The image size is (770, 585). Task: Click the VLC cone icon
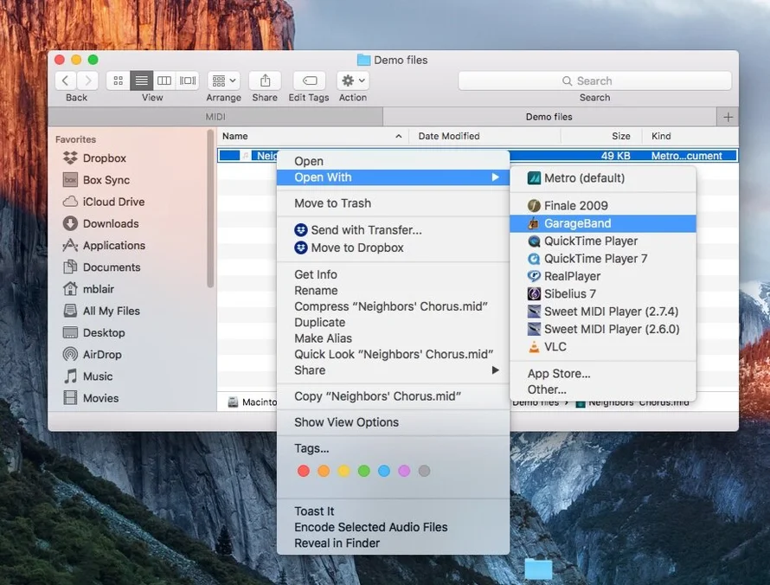pyautogui.click(x=534, y=347)
